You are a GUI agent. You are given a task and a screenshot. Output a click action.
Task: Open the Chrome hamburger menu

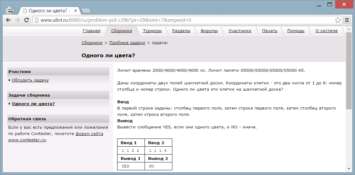pos(347,20)
